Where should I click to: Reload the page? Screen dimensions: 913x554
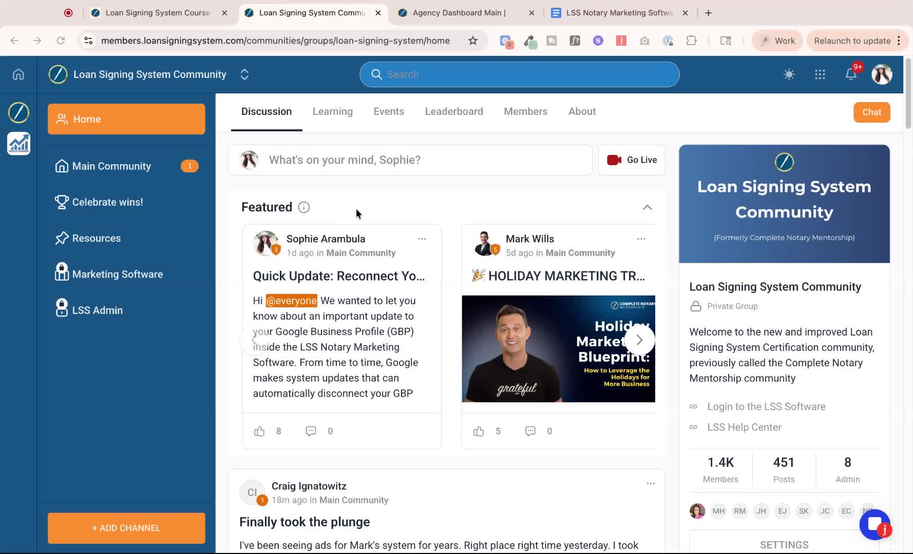61,41
